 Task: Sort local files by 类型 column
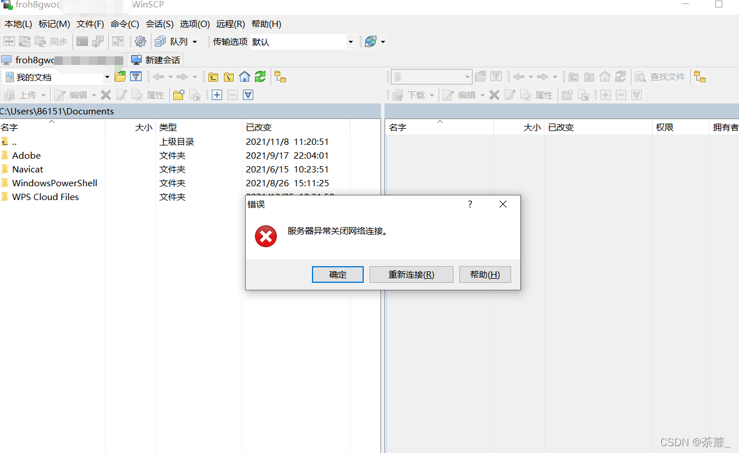(x=199, y=127)
